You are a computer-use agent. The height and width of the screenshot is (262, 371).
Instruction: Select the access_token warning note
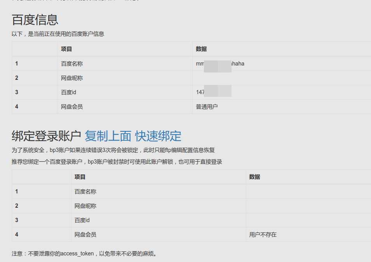84,254
